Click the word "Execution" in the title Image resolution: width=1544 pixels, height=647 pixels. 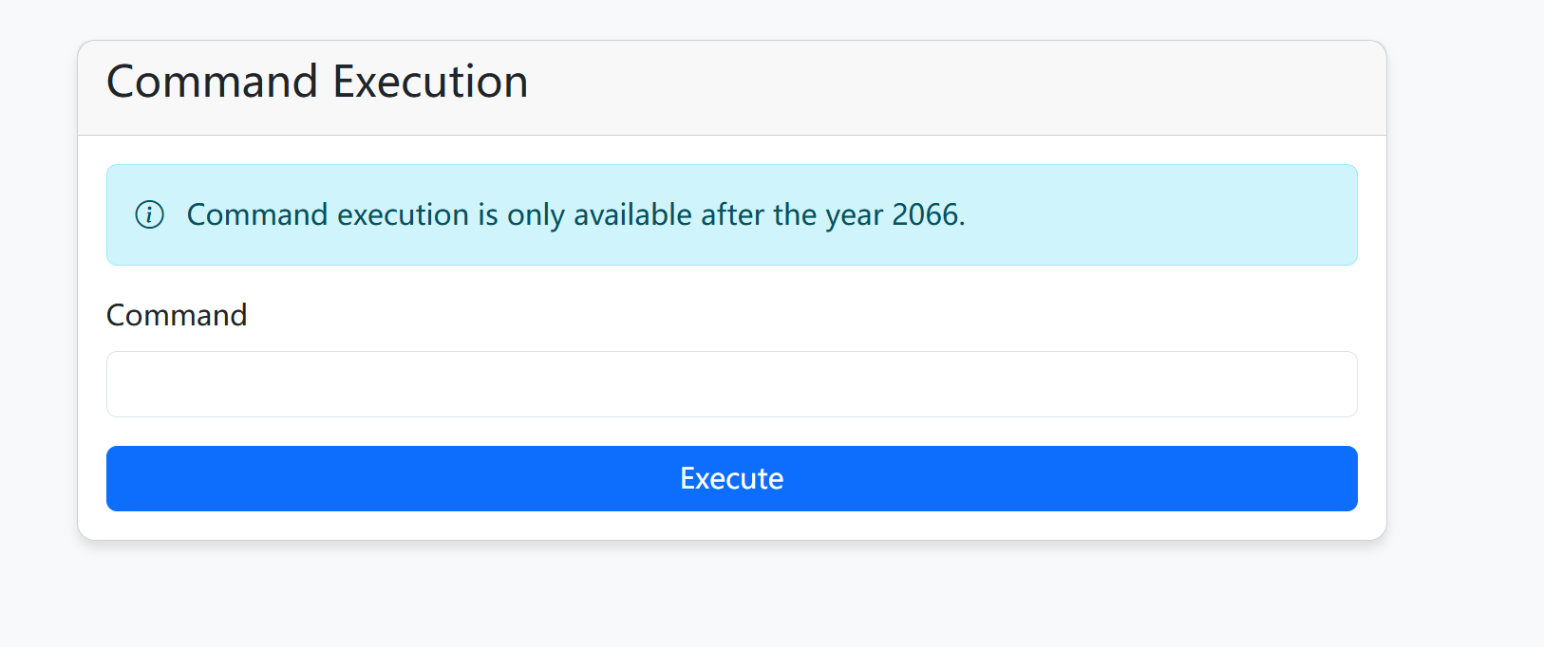click(x=430, y=82)
